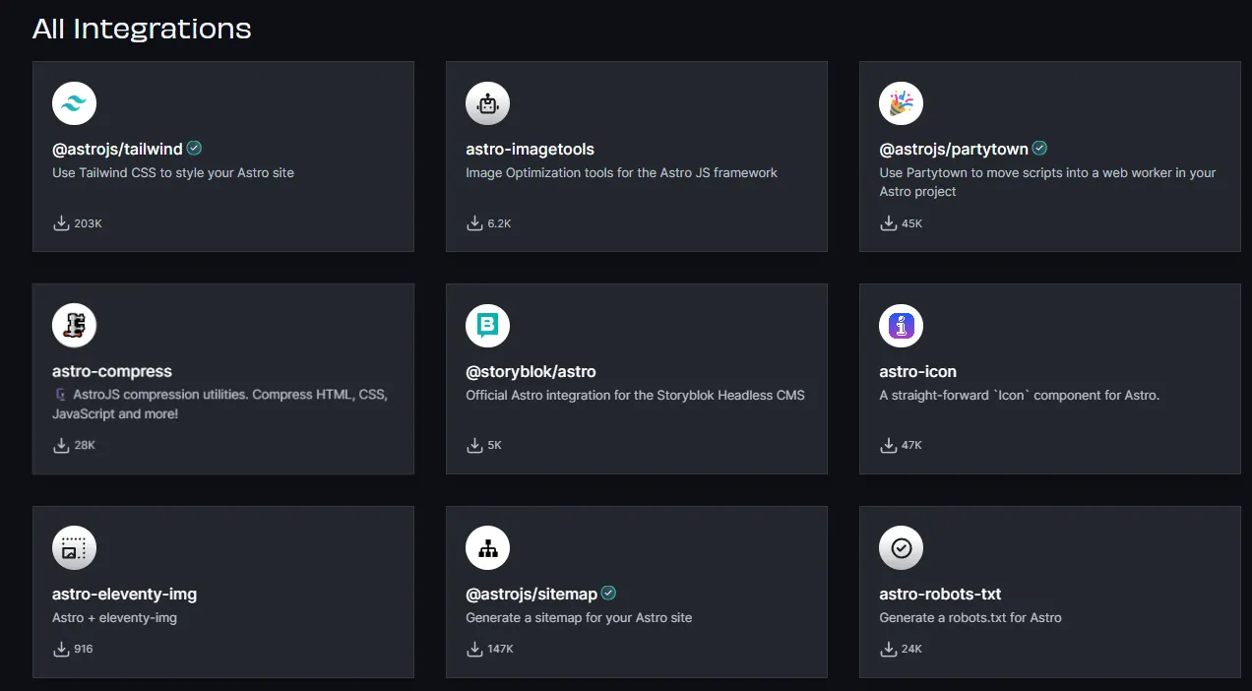Open the astro-compress integration title
The height and width of the screenshot is (691, 1252).
(112, 372)
